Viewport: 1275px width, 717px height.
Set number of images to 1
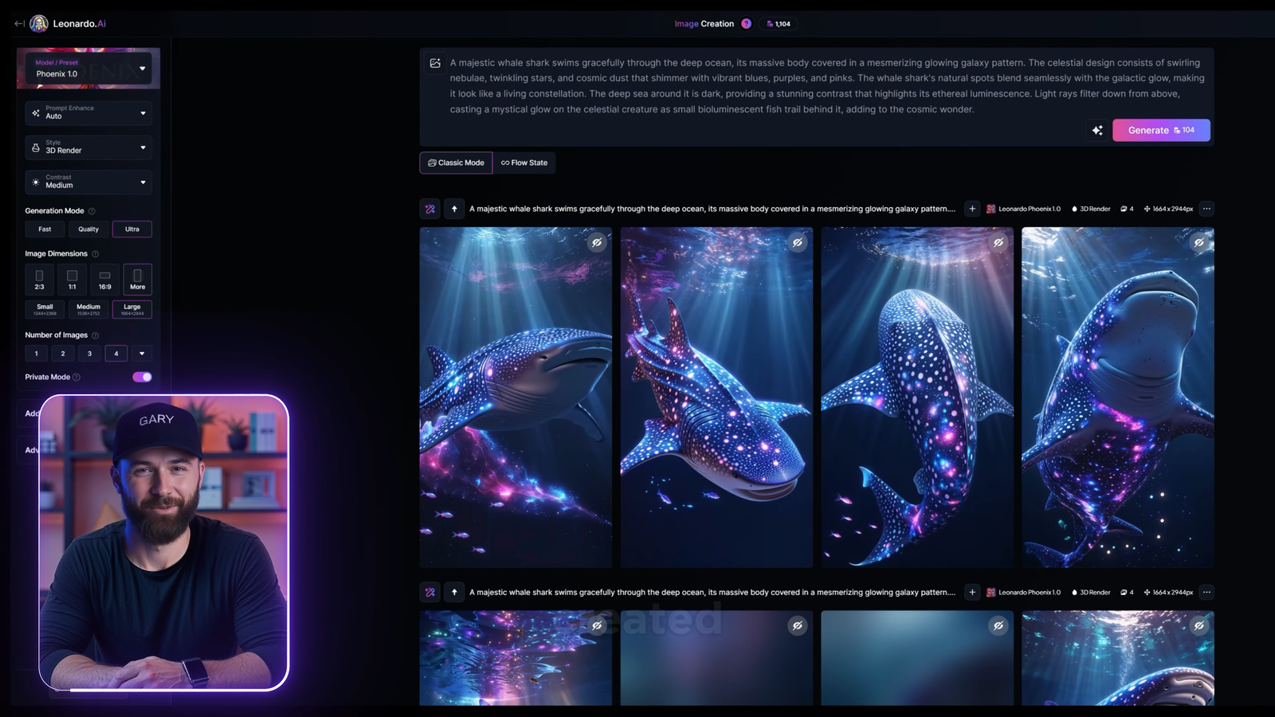(x=36, y=354)
